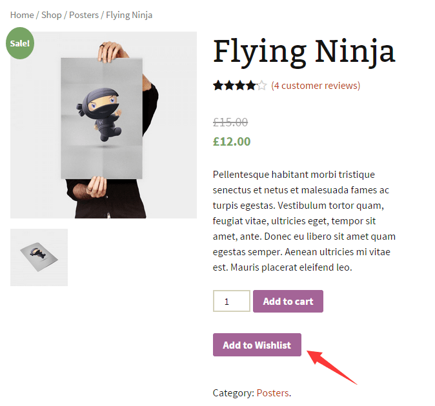The width and height of the screenshot is (435, 406).
Task: Click the Pellentesque product description text
Action: [303, 220]
